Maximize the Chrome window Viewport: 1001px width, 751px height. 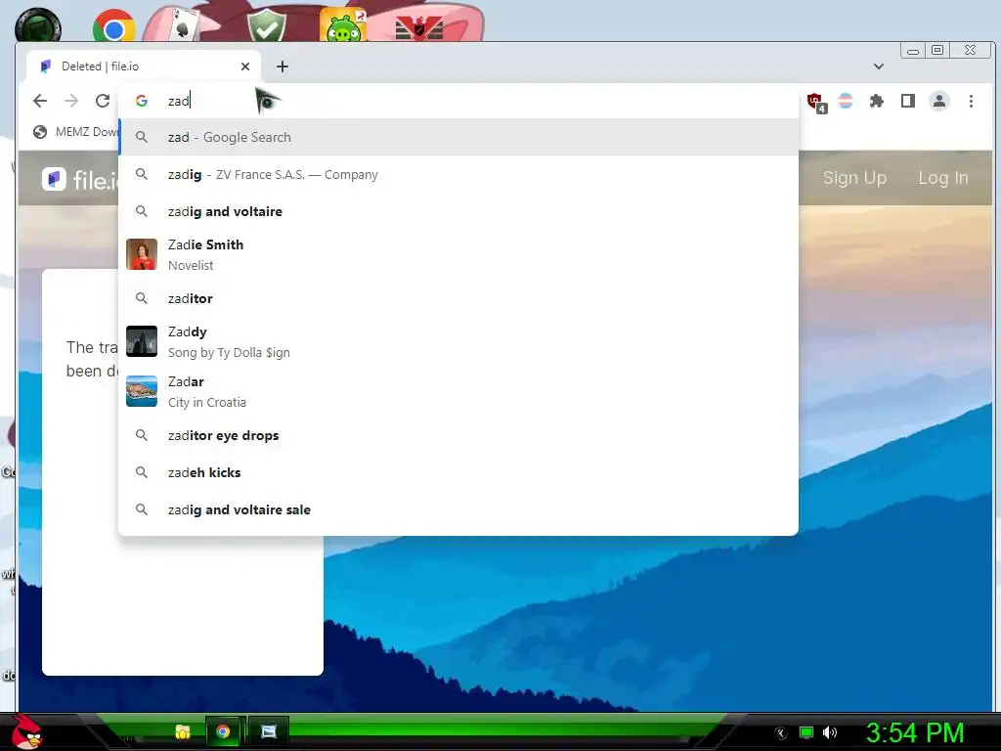click(937, 50)
